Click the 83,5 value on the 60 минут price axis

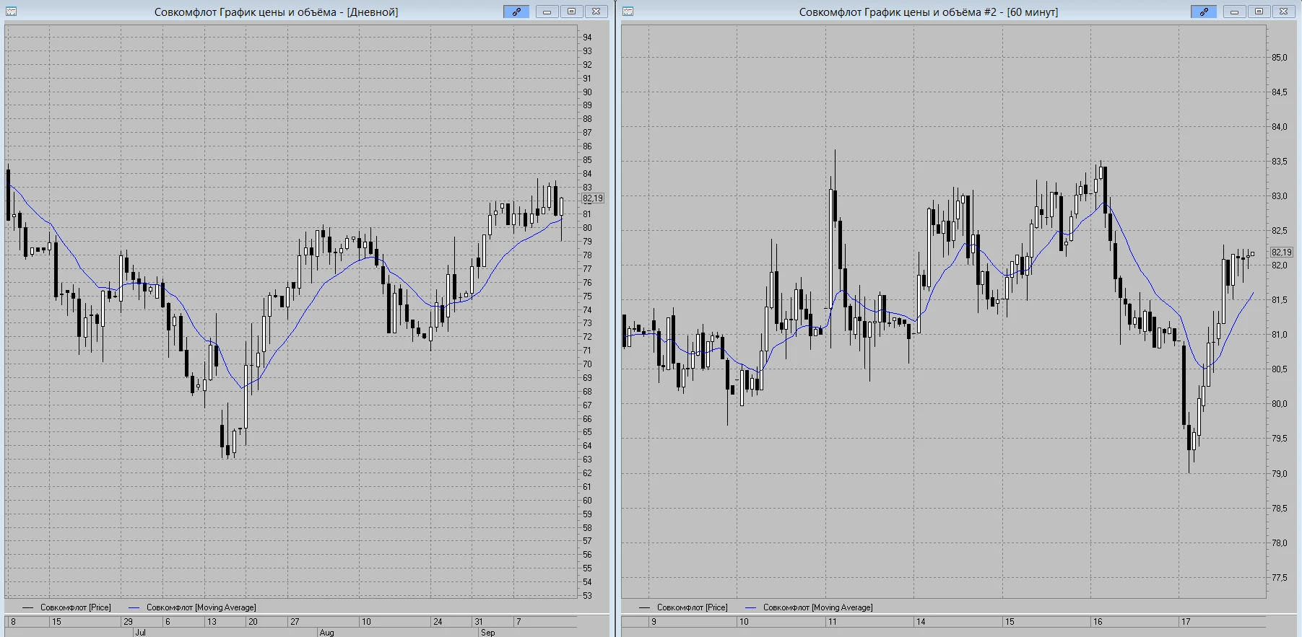(x=1280, y=162)
